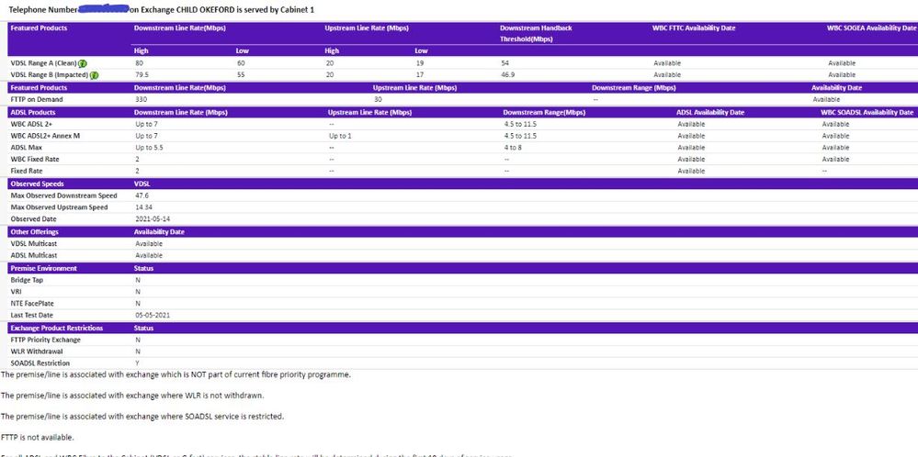Select the NTE FacePlate status row

(34, 303)
